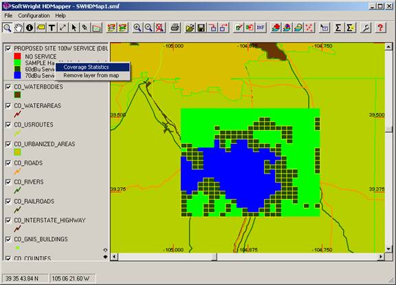Open settings with wrench icon
This screenshot has width=396, height=285.
coord(366,28)
